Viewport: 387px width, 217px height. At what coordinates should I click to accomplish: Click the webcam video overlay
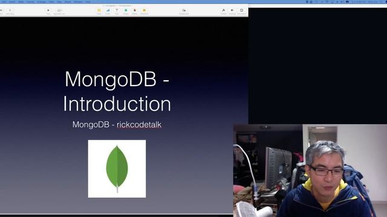tap(310, 171)
